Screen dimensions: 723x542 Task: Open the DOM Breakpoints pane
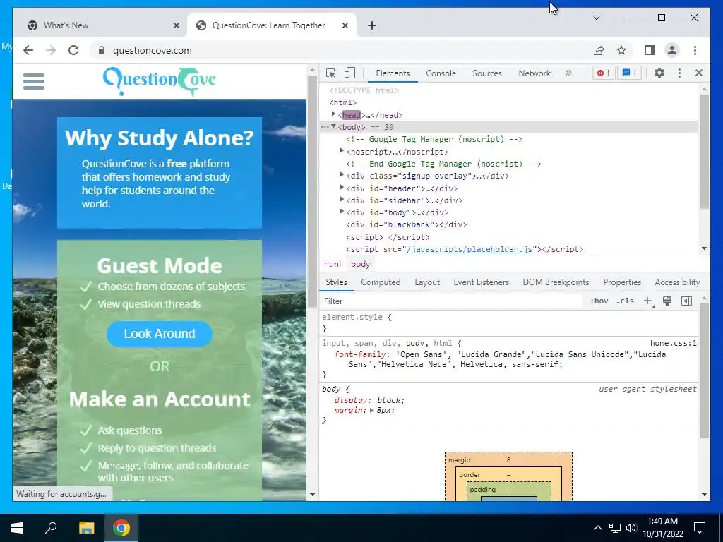tap(556, 282)
